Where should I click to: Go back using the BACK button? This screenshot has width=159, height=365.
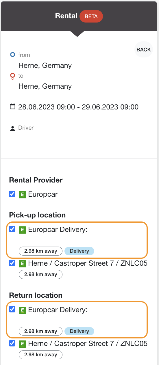(x=144, y=50)
